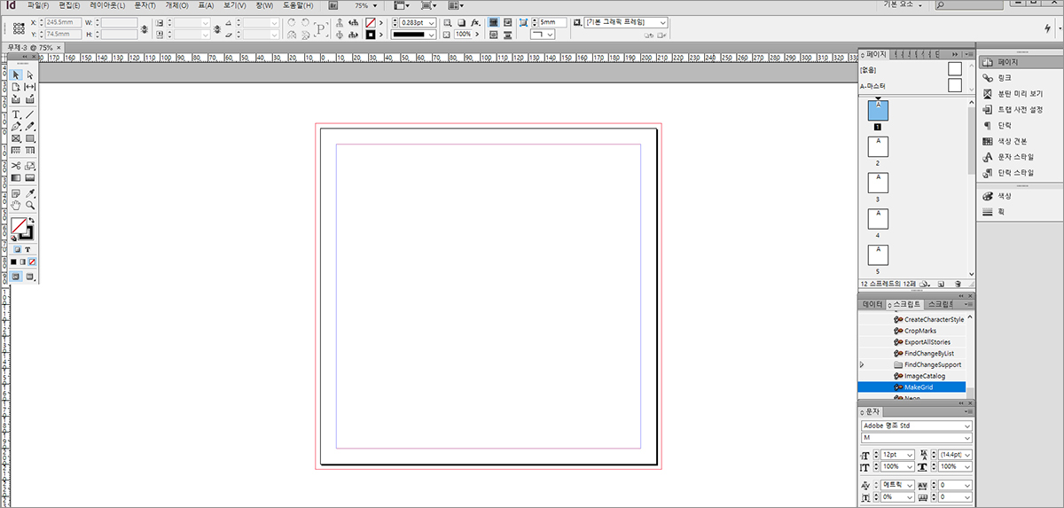Viewport: 1064px width, 508px height.
Task: Select the Free Transform tool
Action: click(30, 166)
